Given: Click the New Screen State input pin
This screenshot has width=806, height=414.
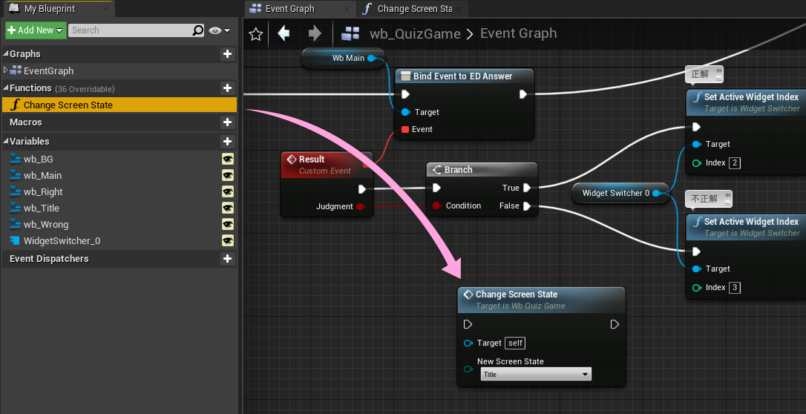Looking at the screenshot, I should tap(468, 369).
